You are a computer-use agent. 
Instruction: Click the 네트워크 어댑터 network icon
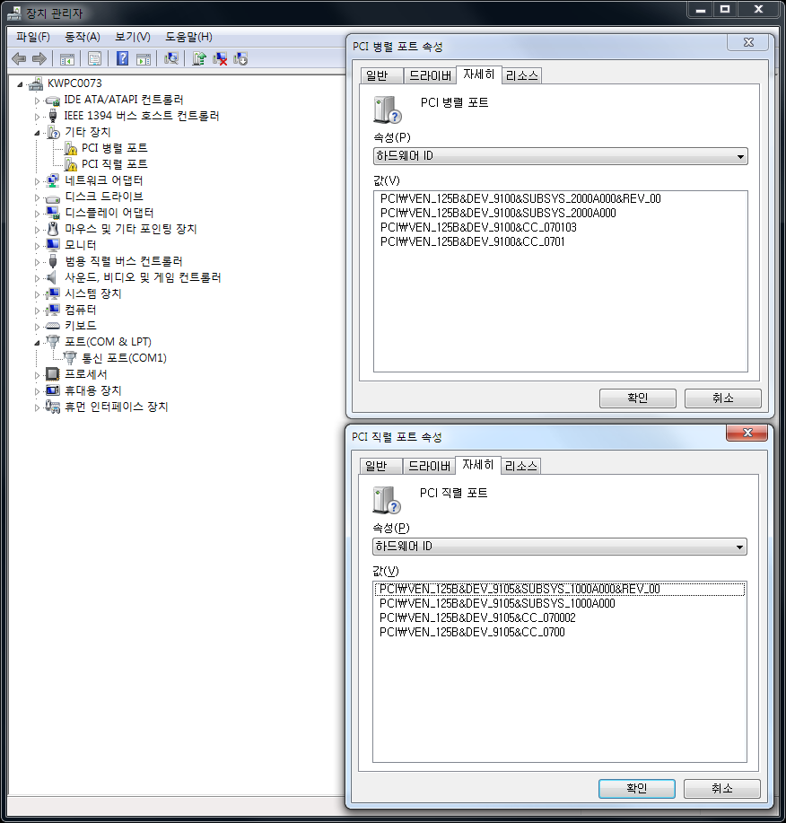52,181
